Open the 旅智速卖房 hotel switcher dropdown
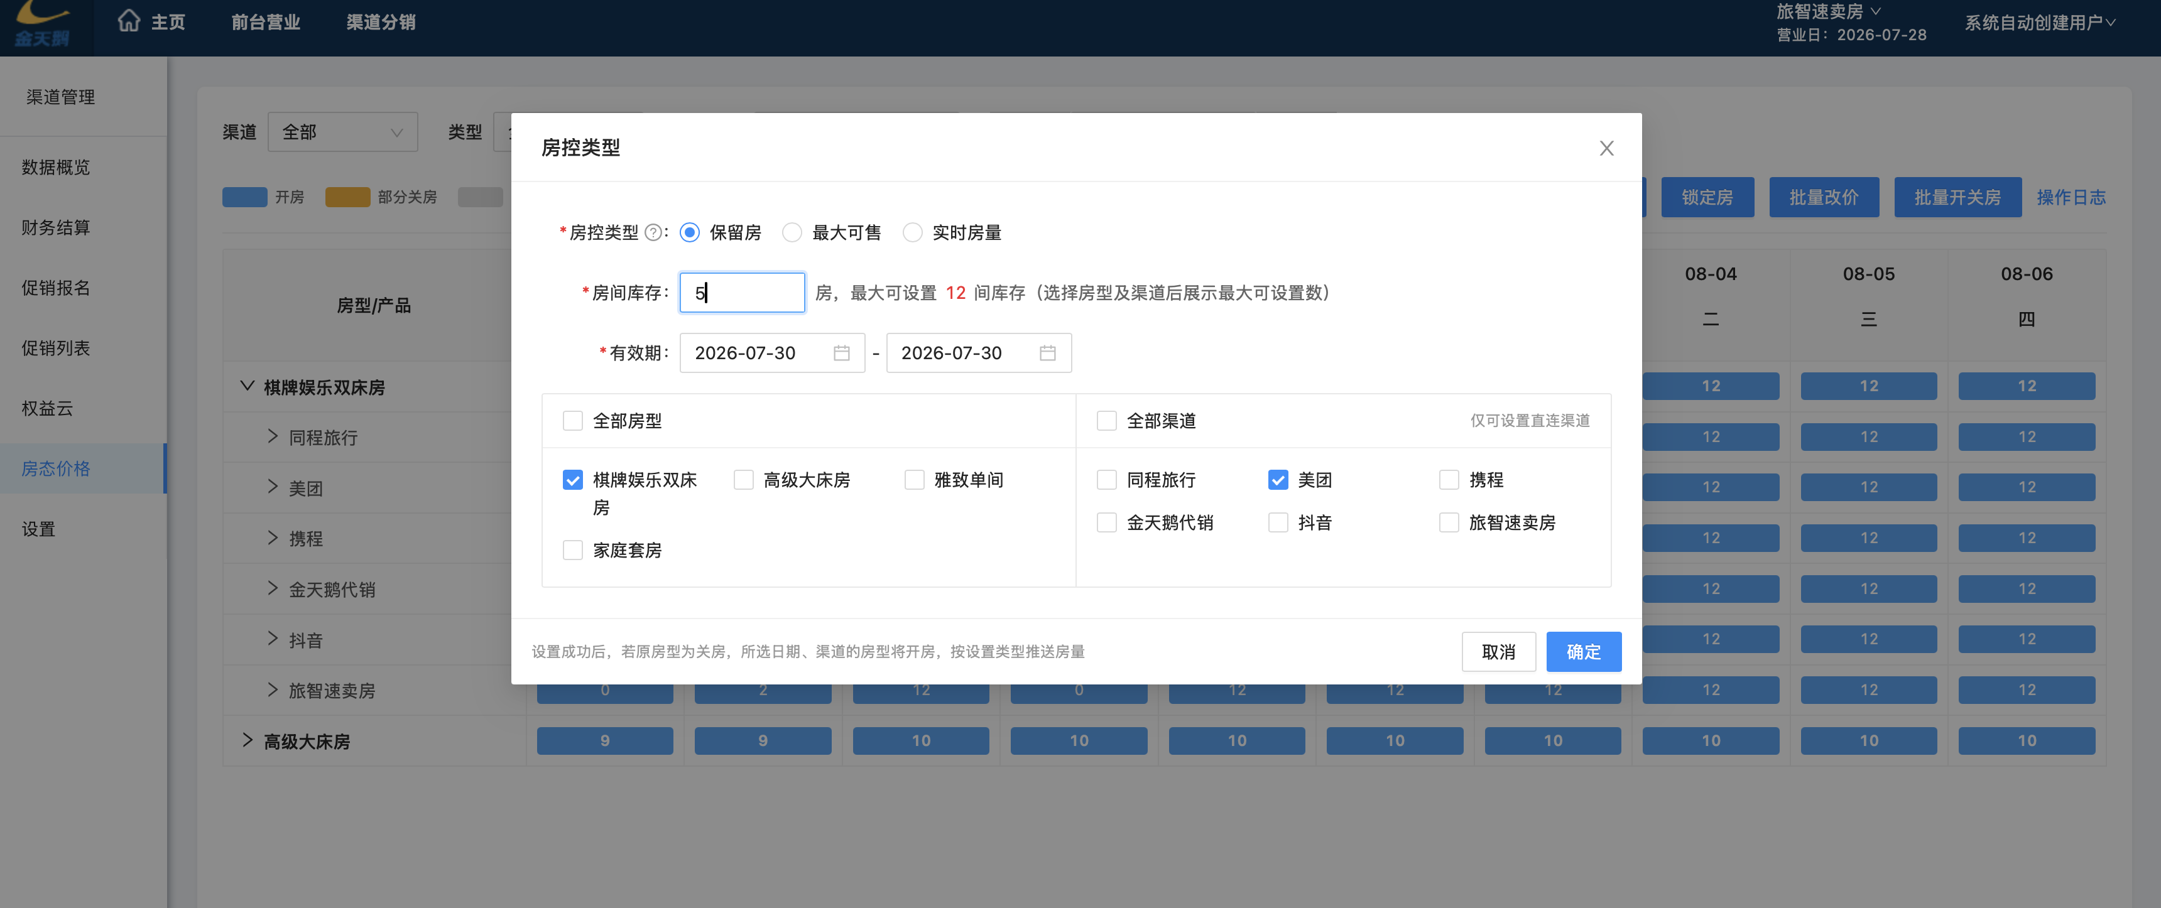 1829,12
